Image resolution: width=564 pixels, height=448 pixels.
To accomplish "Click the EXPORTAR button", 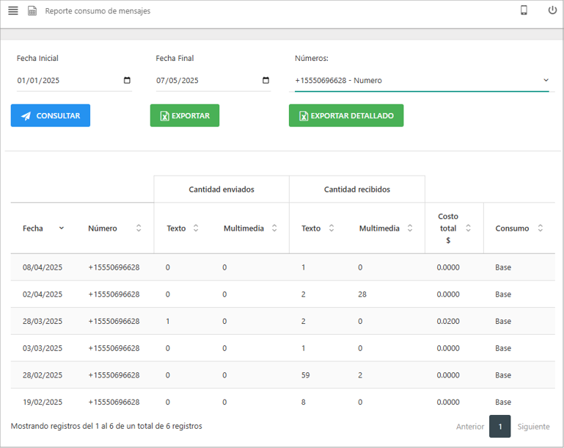I will click(x=184, y=115).
